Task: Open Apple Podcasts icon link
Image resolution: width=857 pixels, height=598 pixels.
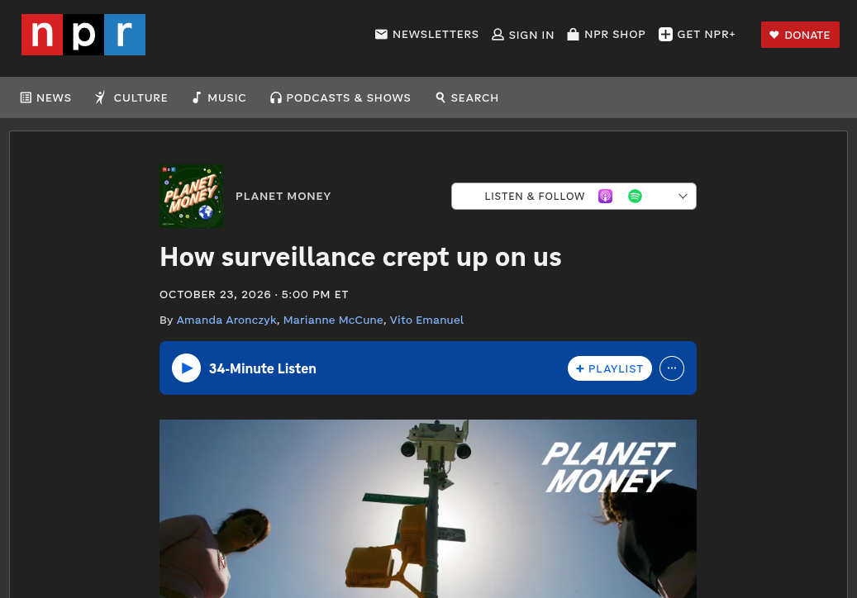Action: [605, 196]
